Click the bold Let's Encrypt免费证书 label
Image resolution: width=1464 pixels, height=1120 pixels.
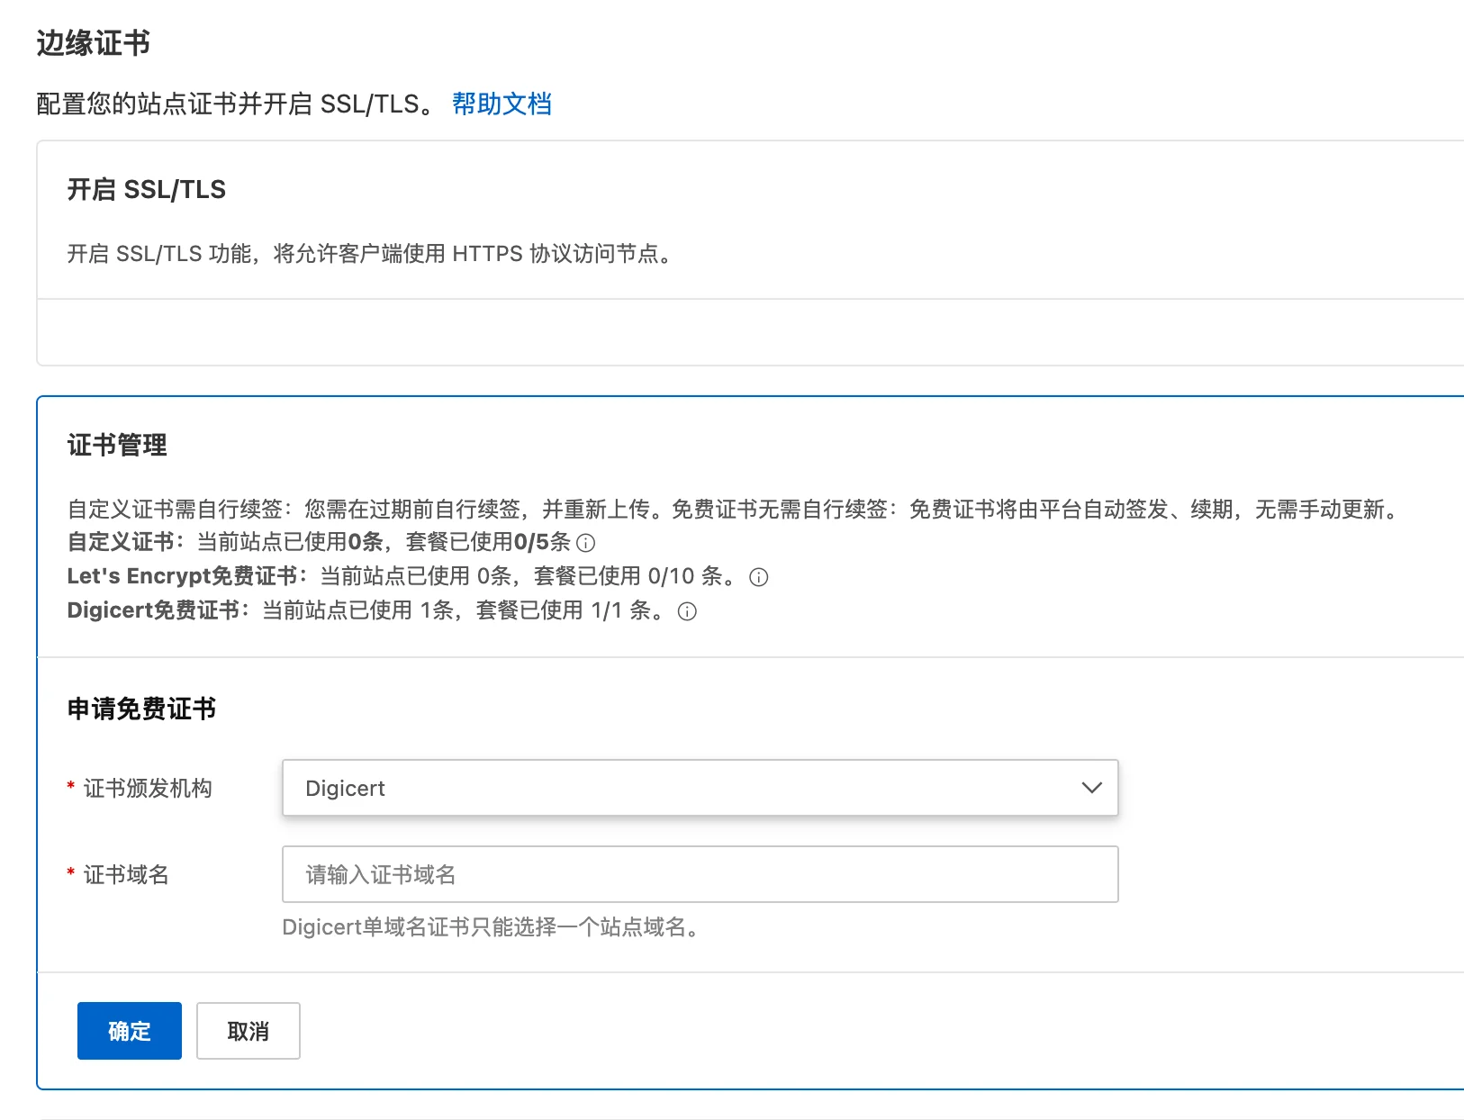coord(182,576)
